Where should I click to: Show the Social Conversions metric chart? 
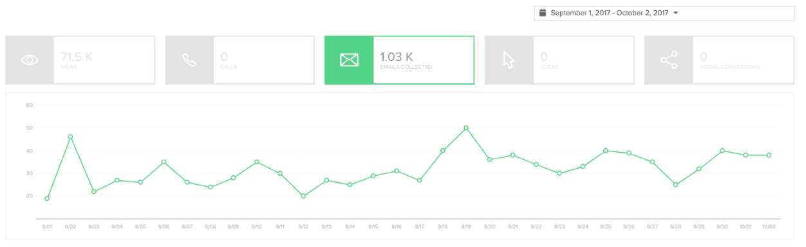pos(718,60)
